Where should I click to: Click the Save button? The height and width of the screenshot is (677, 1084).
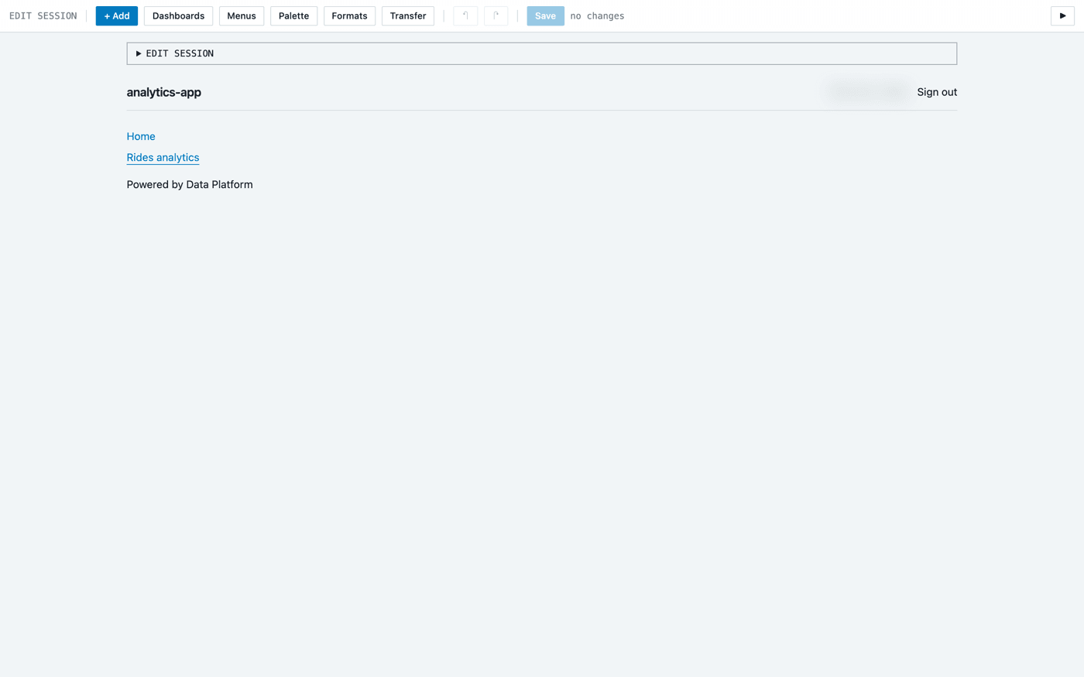pos(545,15)
